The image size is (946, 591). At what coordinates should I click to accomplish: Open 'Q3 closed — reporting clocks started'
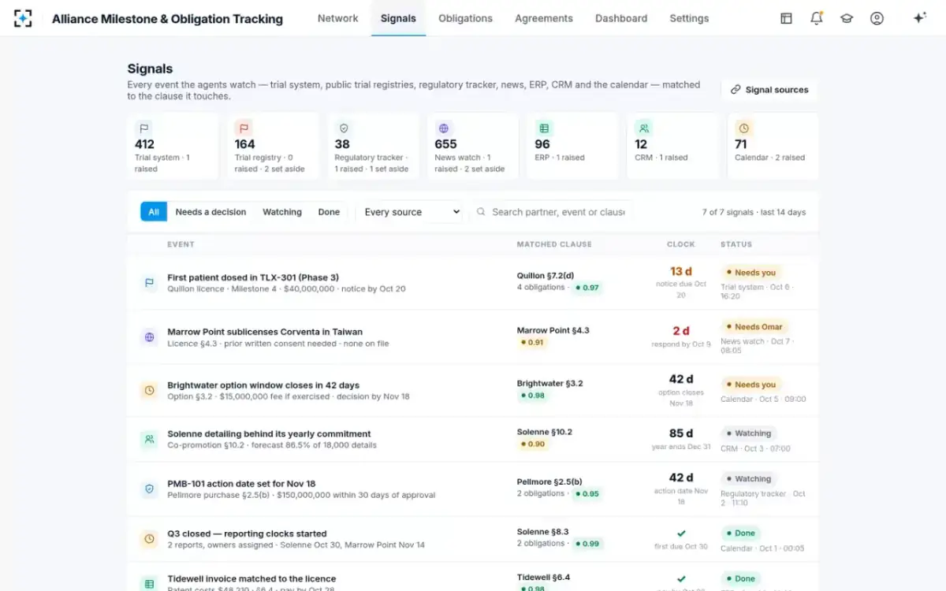pyautogui.click(x=247, y=533)
